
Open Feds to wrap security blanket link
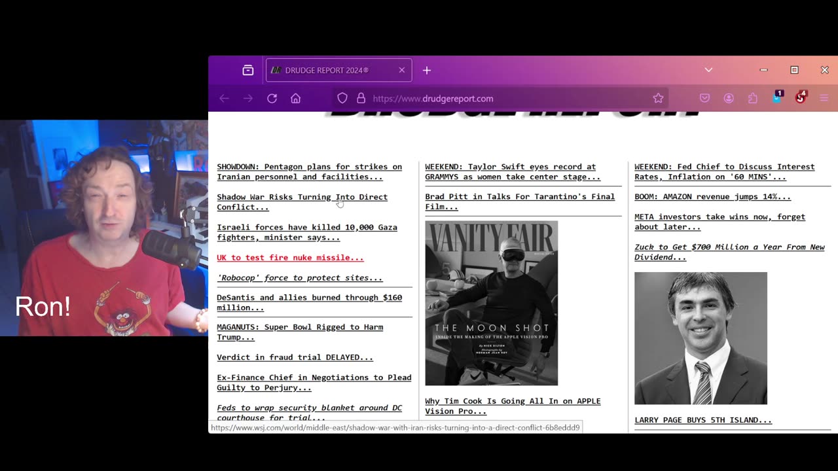[x=309, y=412]
